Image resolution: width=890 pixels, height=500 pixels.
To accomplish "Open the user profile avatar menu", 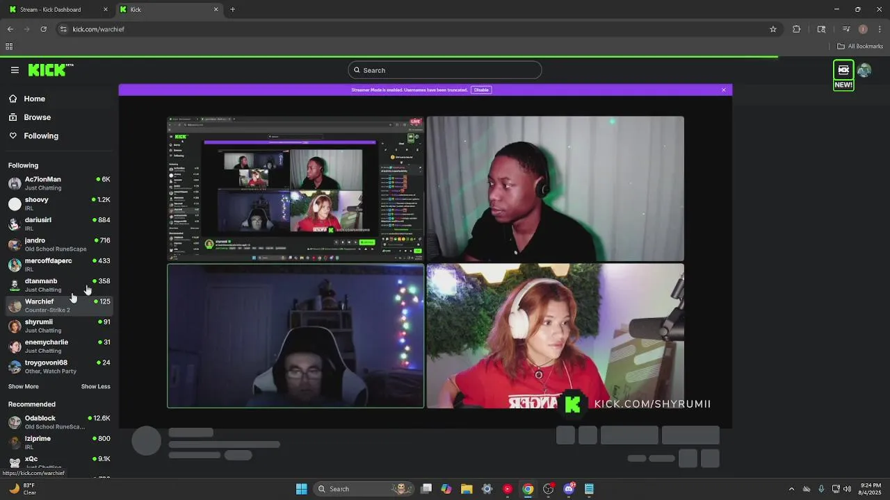I will 864,70.
